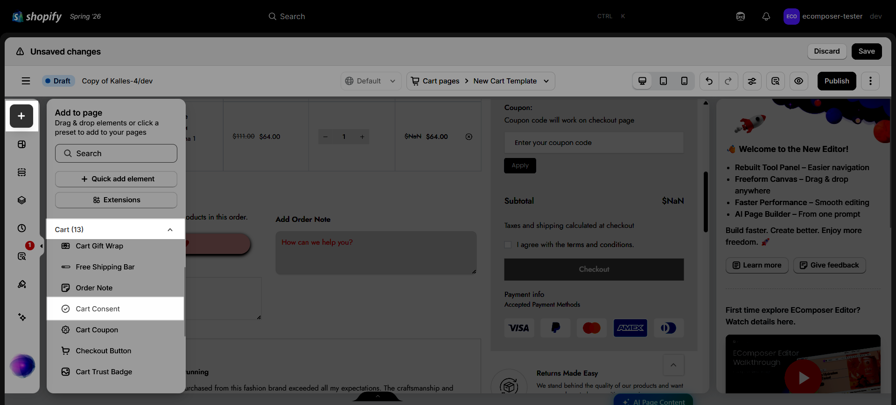
Task: Click the scroll-to-top chevron button
Action: [673, 365]
